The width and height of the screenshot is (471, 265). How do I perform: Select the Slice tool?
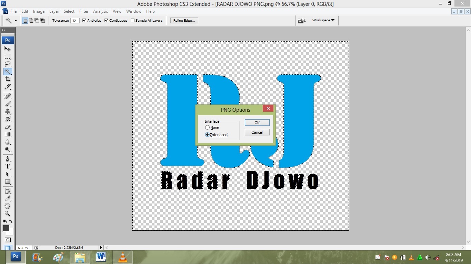pos(8,87)
